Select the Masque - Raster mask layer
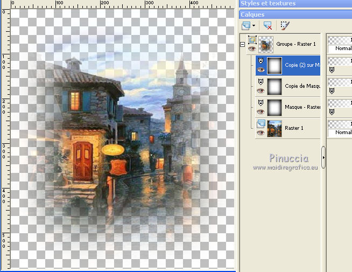The image size is (352, 272). 302,107
